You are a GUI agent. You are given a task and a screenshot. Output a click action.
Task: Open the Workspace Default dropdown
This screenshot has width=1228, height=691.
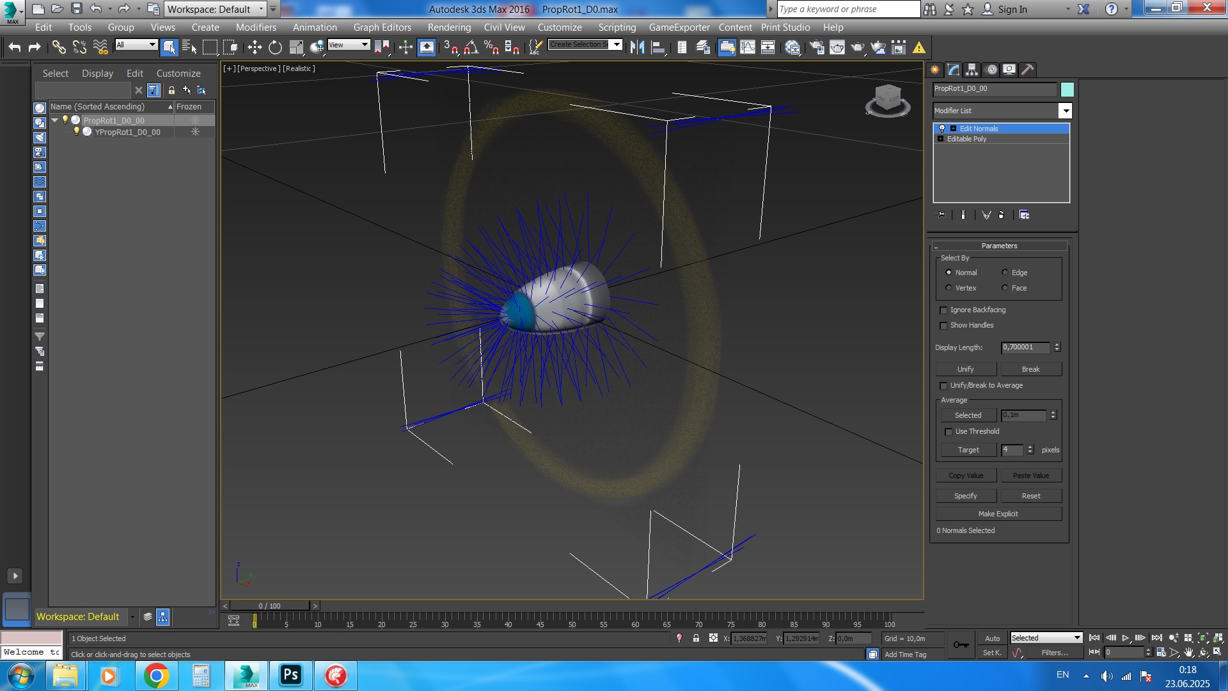tap(261, 9)
